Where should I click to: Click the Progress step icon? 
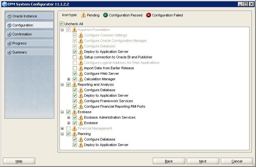click(x=9, y=43)
